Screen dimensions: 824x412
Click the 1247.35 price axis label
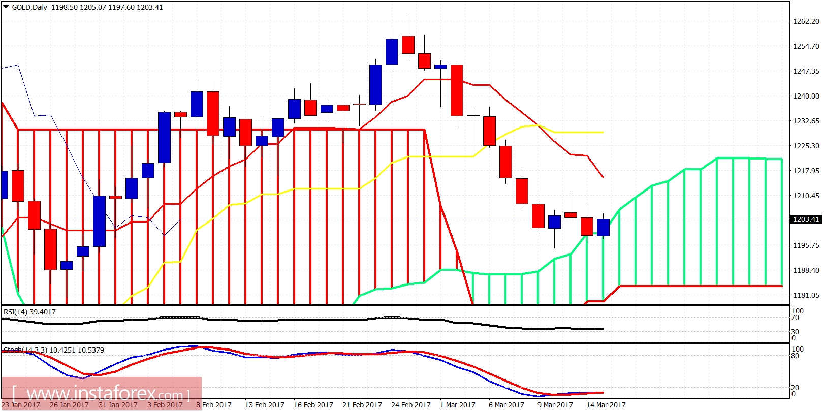pyautogui.click(x=806, y=71)
